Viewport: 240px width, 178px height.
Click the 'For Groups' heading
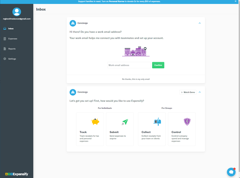167,108
